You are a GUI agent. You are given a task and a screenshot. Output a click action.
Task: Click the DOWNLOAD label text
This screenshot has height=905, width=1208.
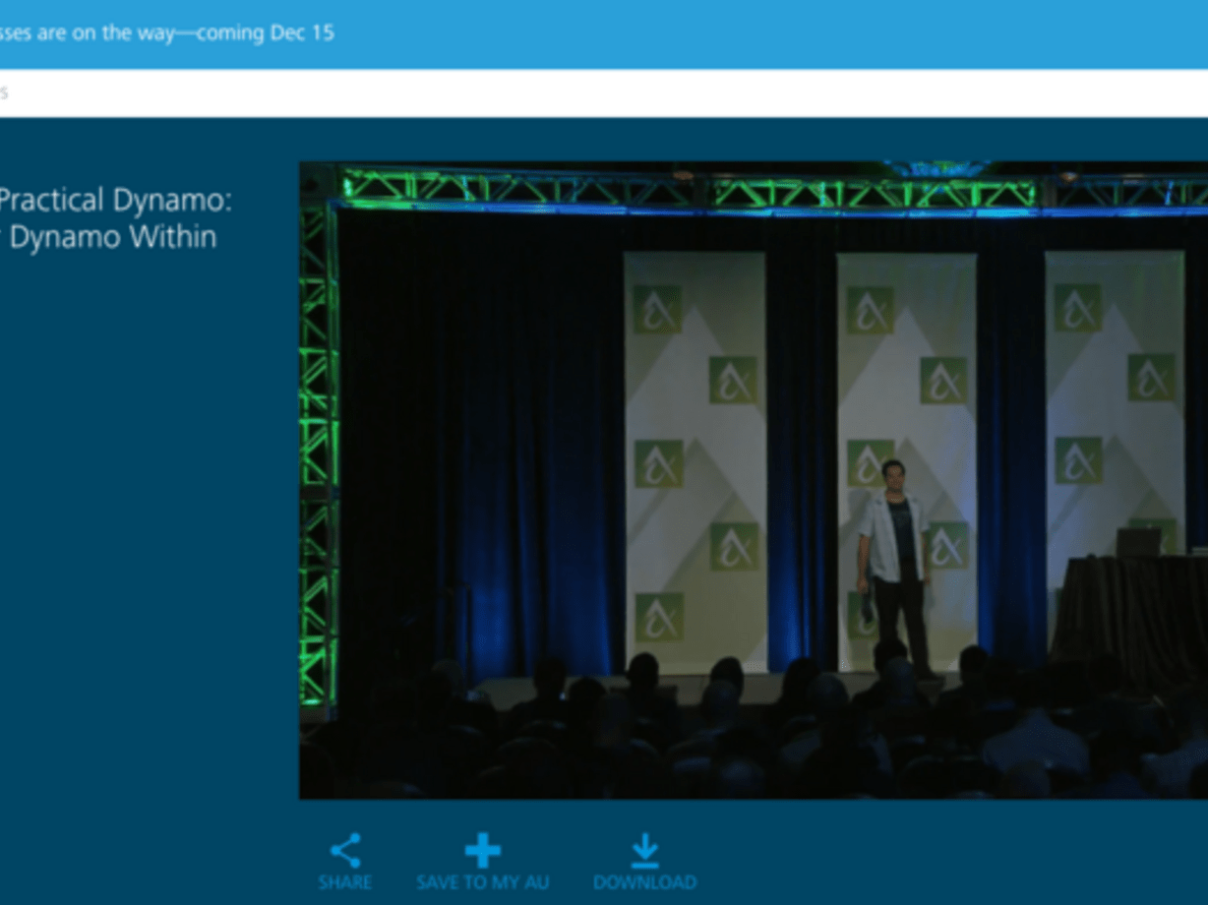644,882
